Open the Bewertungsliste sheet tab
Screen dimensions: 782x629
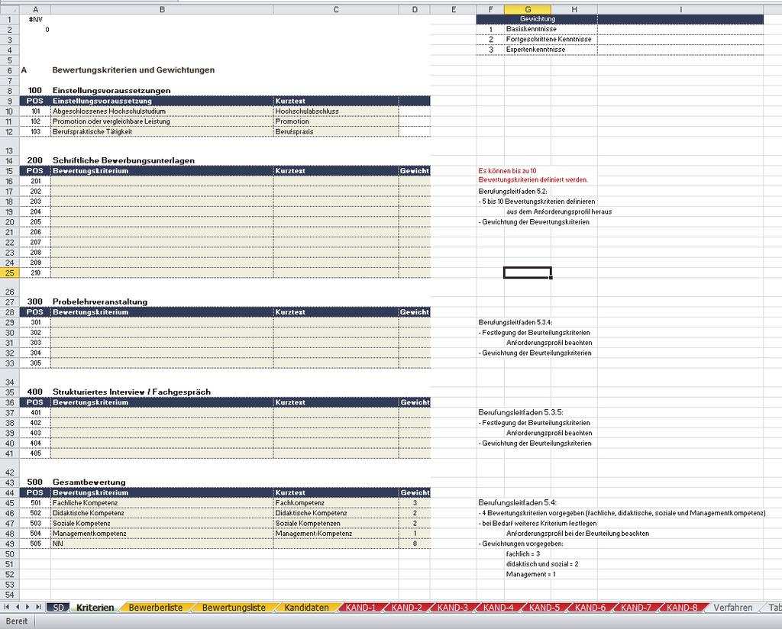coord(233,608)
